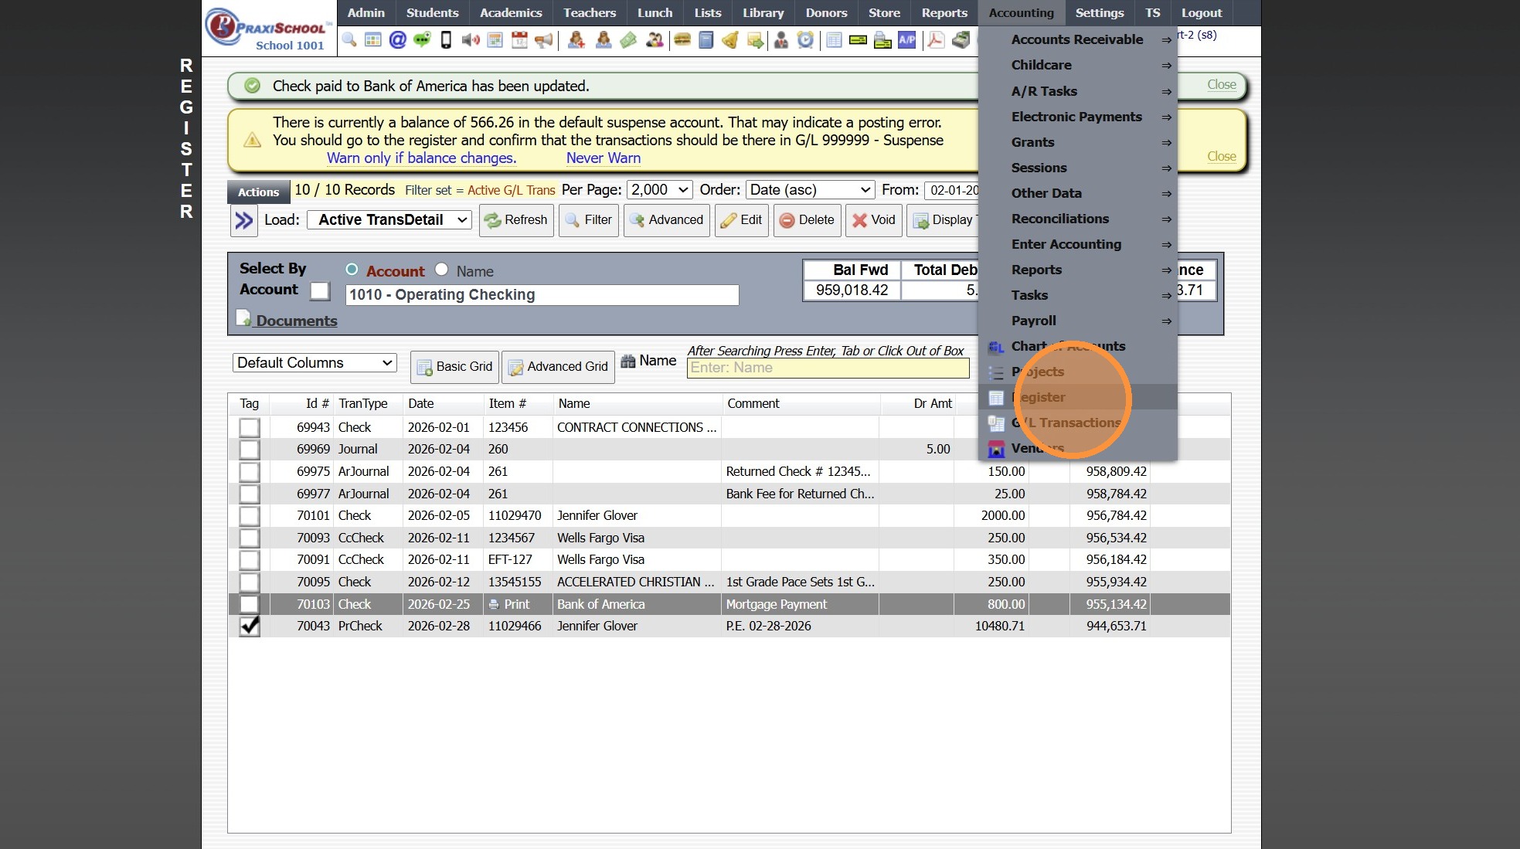This screenshot has width=1520, height=849.
Task: Open the Per Page 2,000 dropdown
Action: point(659,190)
